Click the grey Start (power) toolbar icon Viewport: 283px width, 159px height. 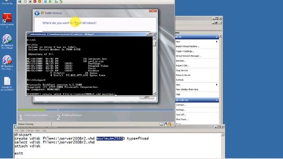tap(25, 1)
